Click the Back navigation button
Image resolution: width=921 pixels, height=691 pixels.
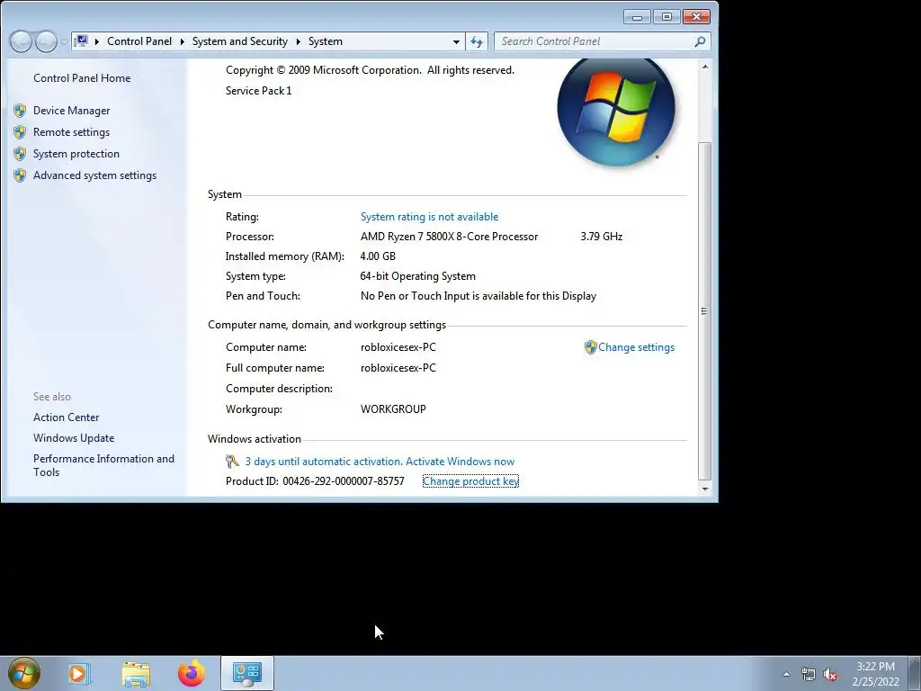coord(22,41)
